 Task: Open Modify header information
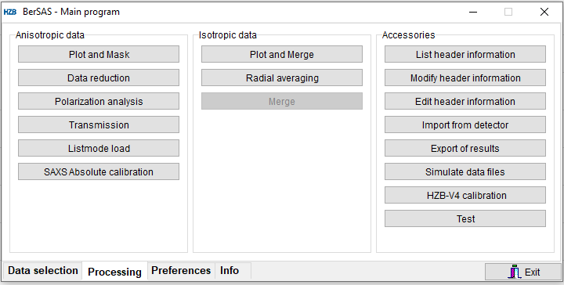click(465, 78)
